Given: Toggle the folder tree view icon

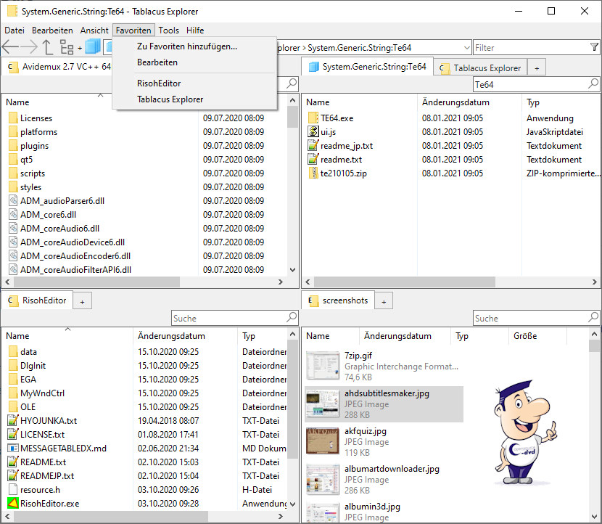Looking at the screenshot, I should (x=67, y=48).
